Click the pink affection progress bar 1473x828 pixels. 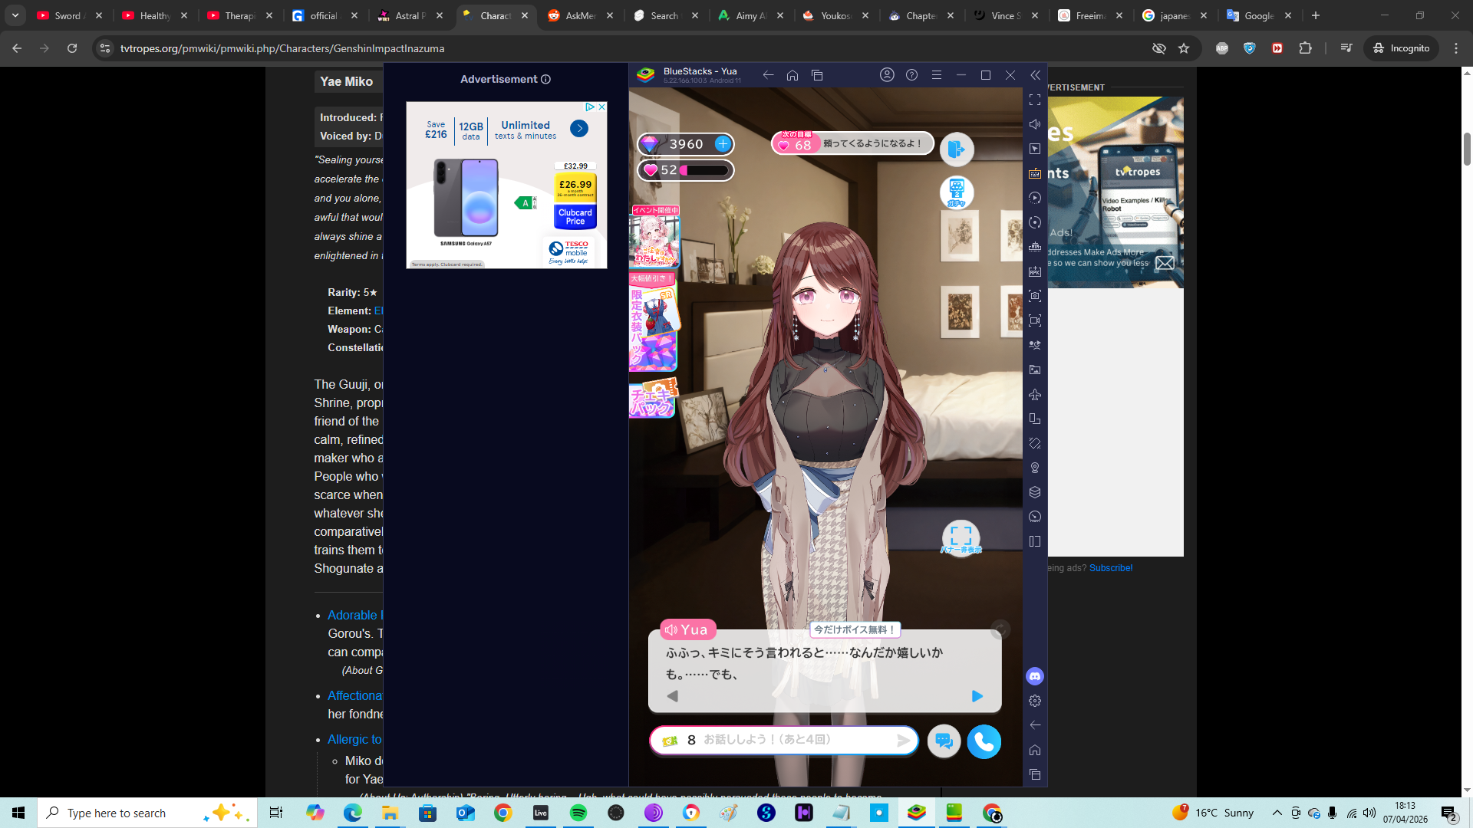click(x=704, y=170)
